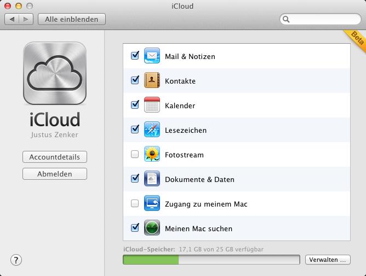Open Accountdetails
The image size is (366, 276).
click(55, 157)
